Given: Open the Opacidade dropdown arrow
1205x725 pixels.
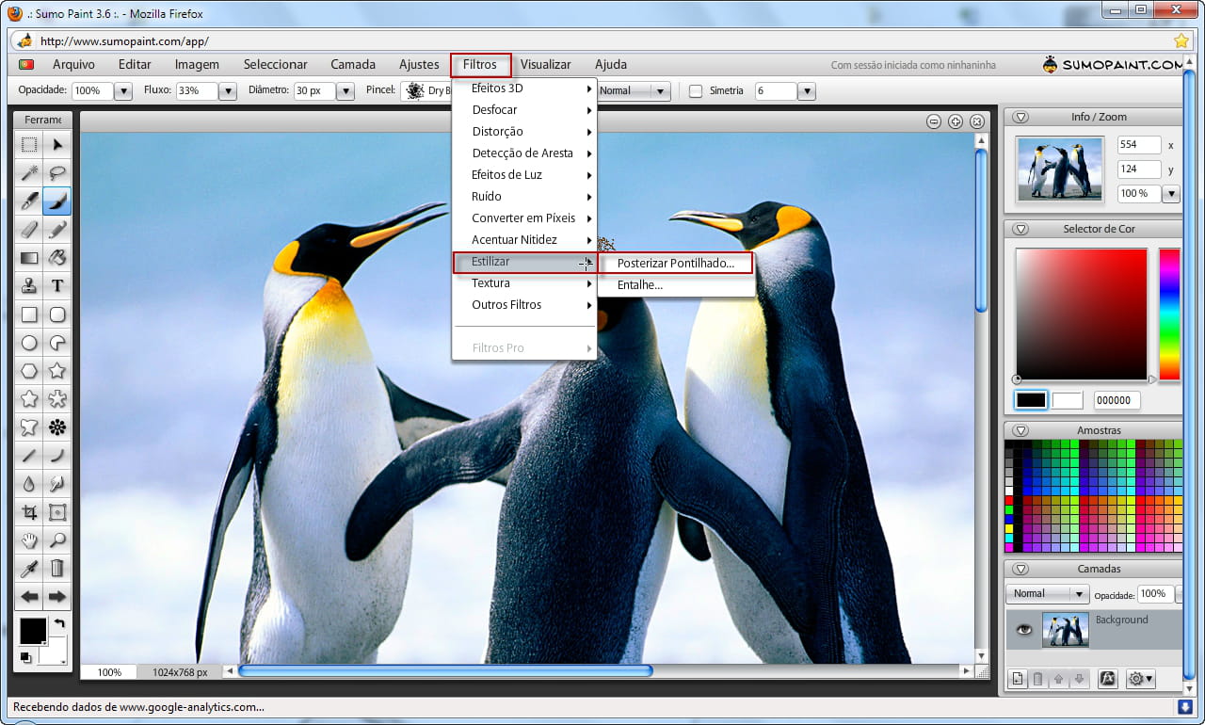Looking at the screenshot, I should pos(123,91).
